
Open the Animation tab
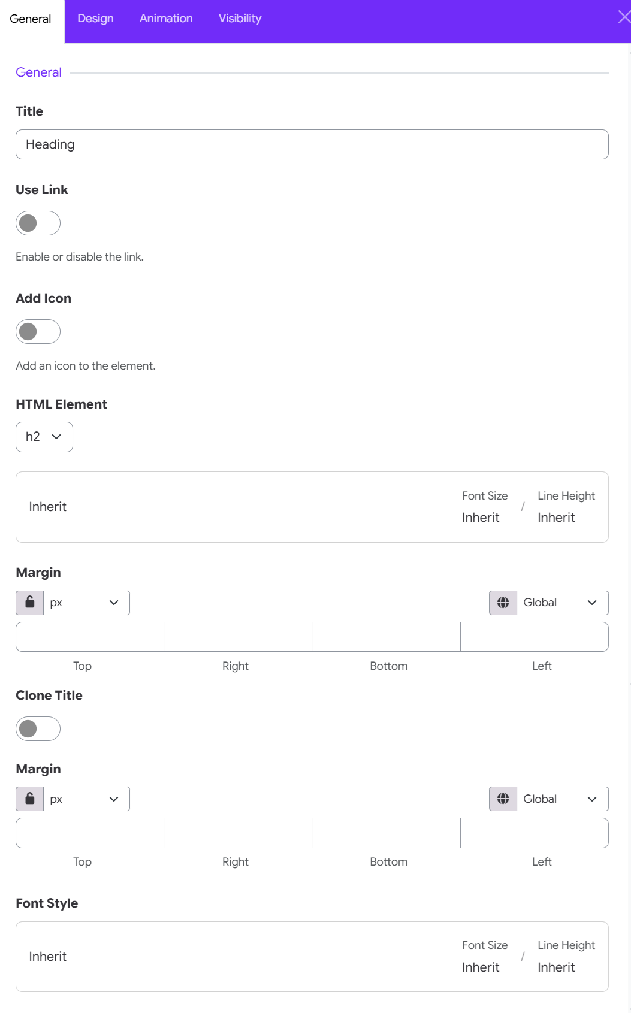pyautogui.click(x=166, y=19)
